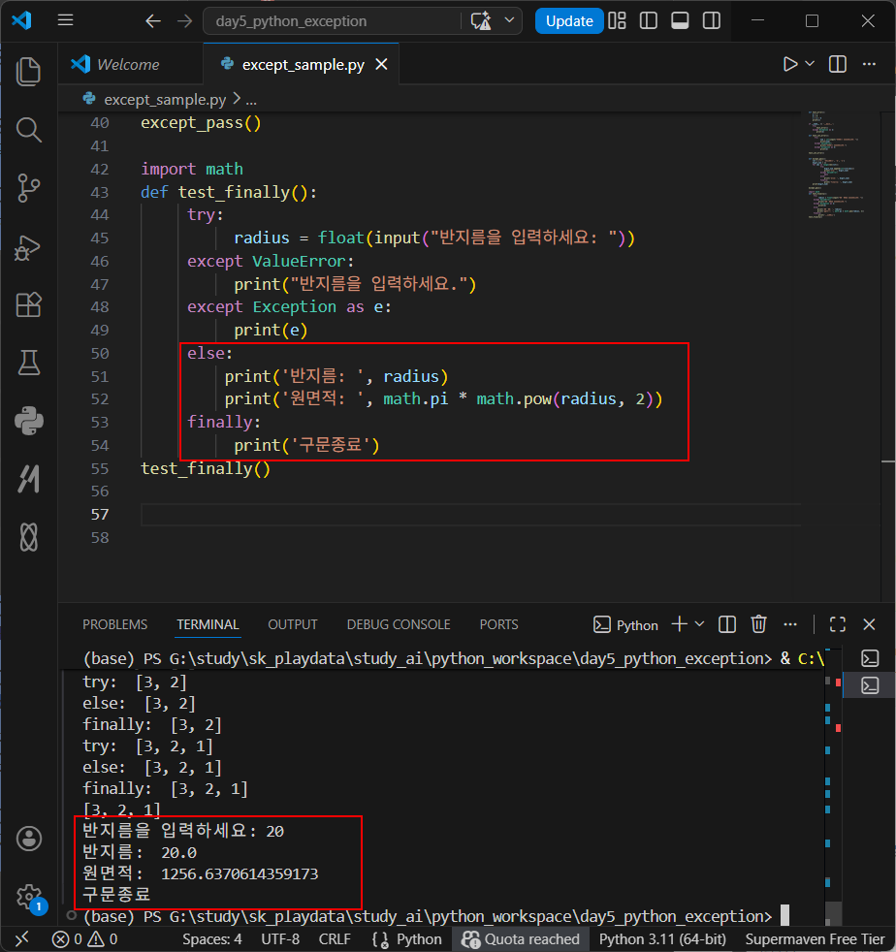Open terminal panel More Actions

(x=790, y=624)
